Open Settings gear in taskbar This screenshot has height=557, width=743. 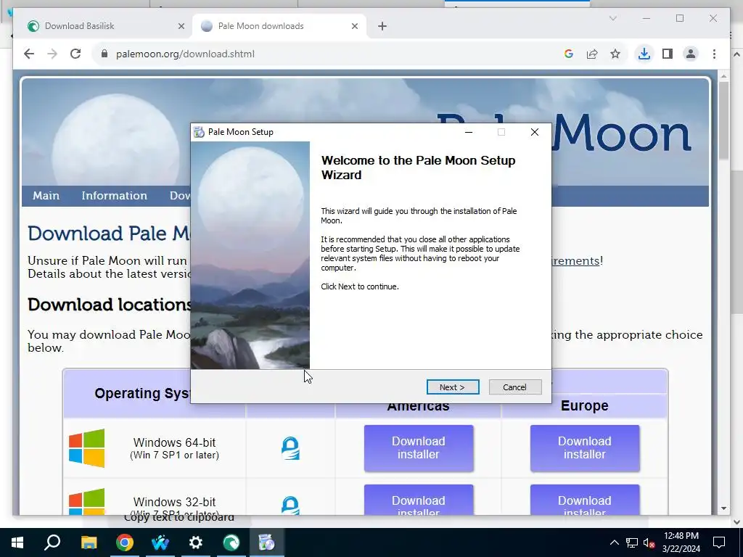point(196,542)
